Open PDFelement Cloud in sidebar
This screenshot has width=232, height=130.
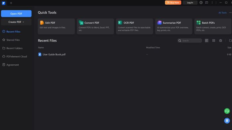[x=17, y=56]
